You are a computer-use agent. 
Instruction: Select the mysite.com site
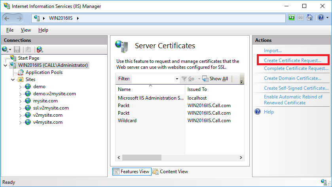pos(46,101)
